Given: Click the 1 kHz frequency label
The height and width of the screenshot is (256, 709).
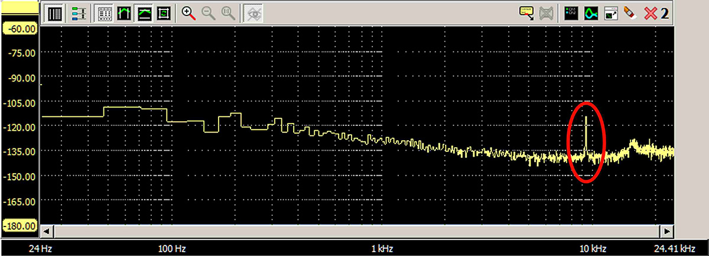Looking at the screenshot, I should click(383, 248).
